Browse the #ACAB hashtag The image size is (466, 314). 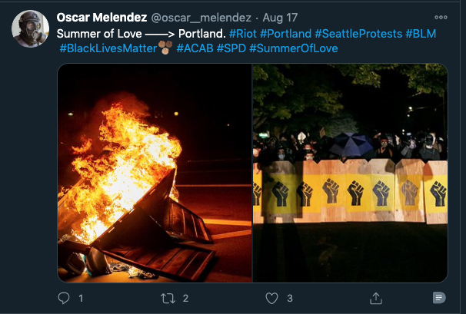point(194,48)
